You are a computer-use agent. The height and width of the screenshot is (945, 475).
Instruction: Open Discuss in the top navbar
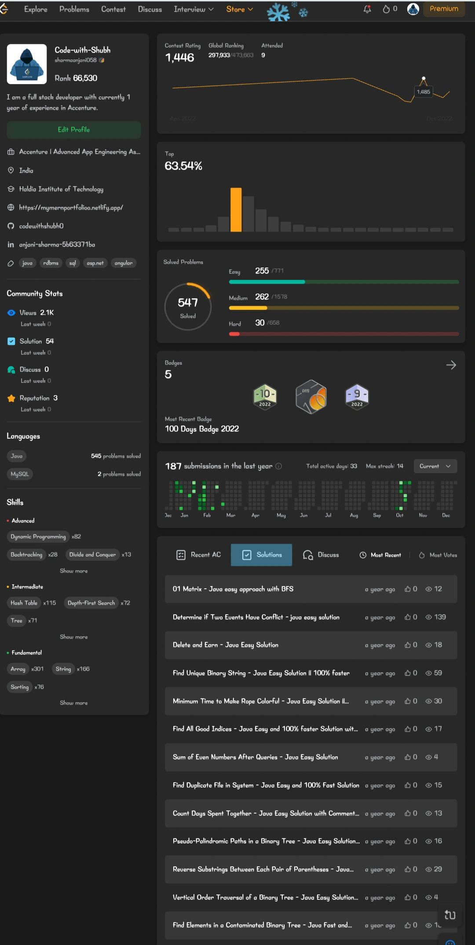150,9
